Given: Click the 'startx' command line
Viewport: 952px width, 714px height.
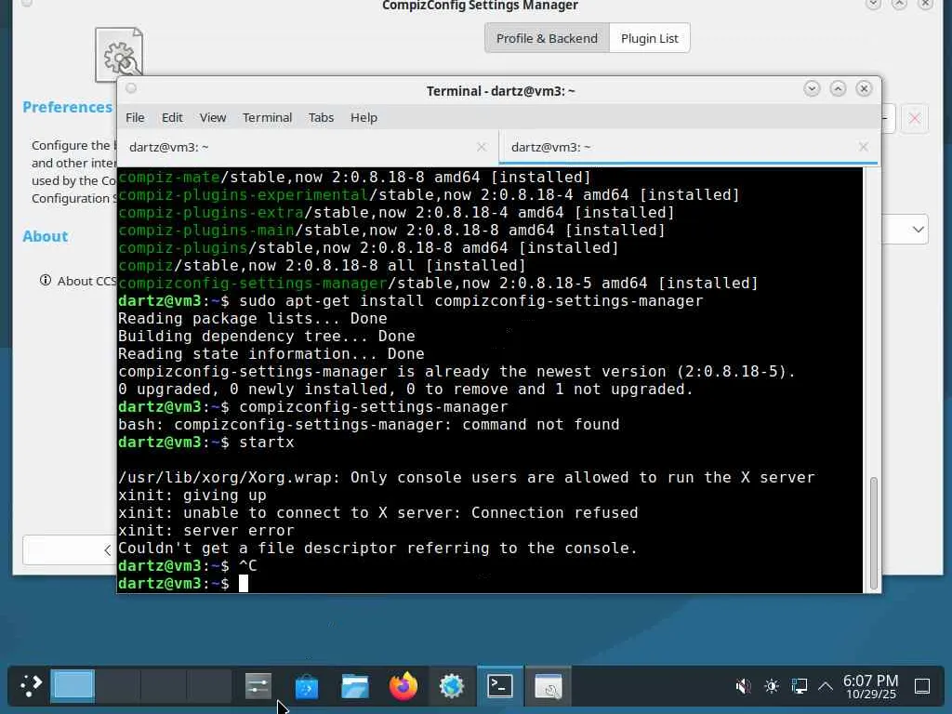Looking at the screenshot, I should click(205, 442).
